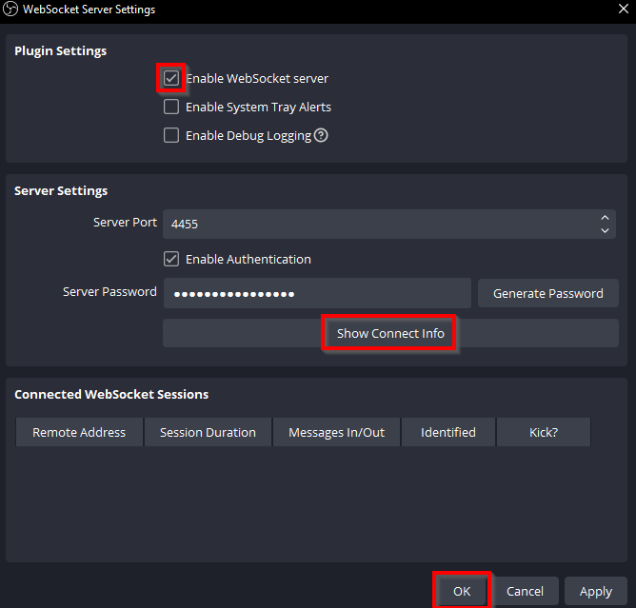This screenshot has height=608, width=636.
Task: Click the Debug Logging help question mark icon
Action: (x=321, y=135)
